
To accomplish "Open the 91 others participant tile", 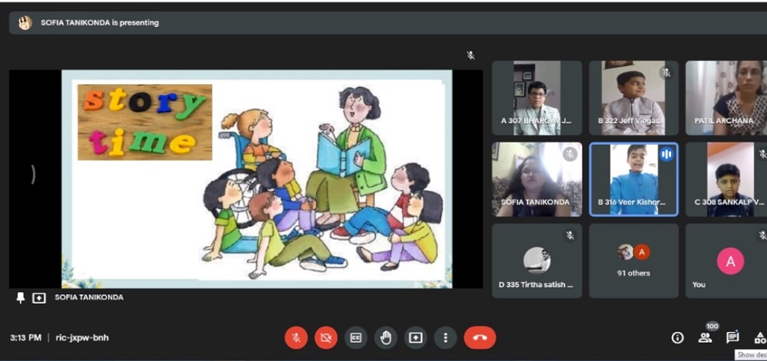I will tap(634, 261).
